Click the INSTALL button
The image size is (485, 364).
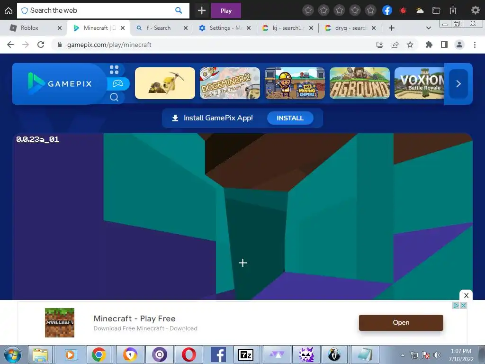click(x=290, y=118)
